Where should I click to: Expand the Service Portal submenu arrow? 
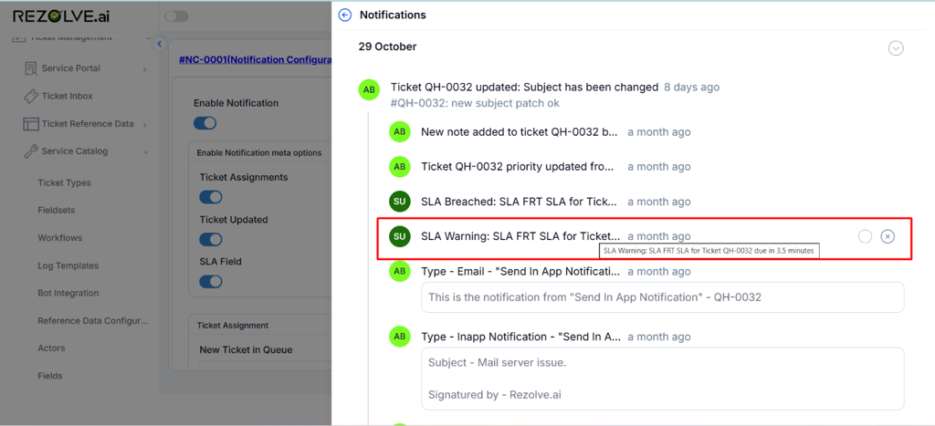[x=145, y=69]
